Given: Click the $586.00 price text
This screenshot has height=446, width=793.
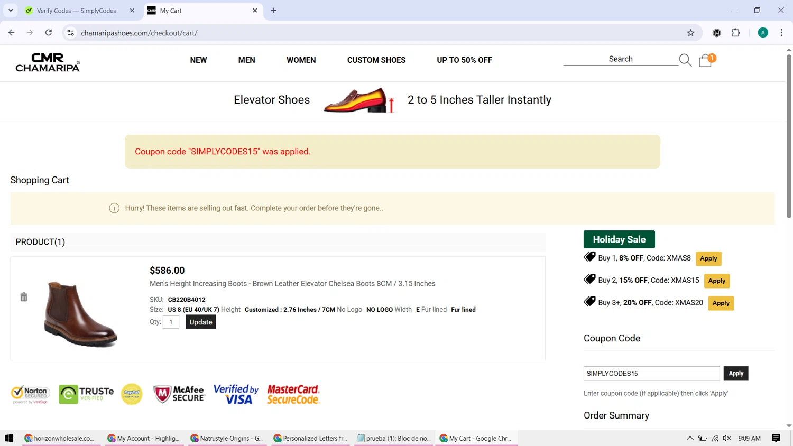Looking at the screenshot, I should tap(167, 271).
